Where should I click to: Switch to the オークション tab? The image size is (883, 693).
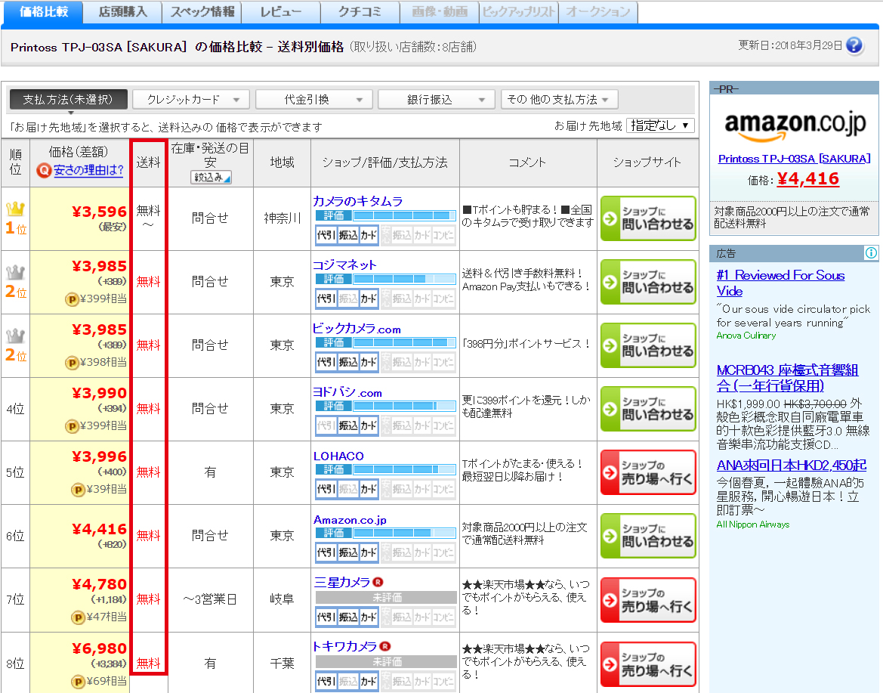point(598,12)
